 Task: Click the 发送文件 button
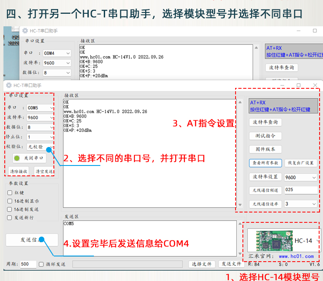(x=231, y=264)
